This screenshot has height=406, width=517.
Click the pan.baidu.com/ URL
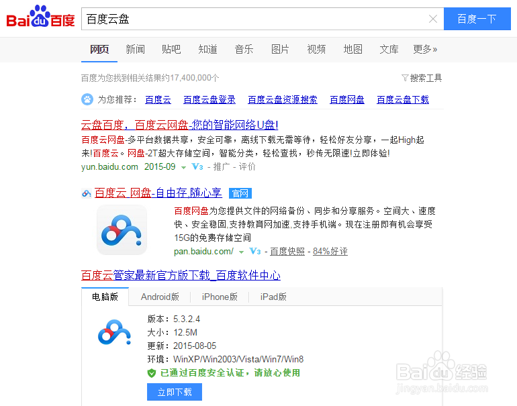[x=203, y=252]
